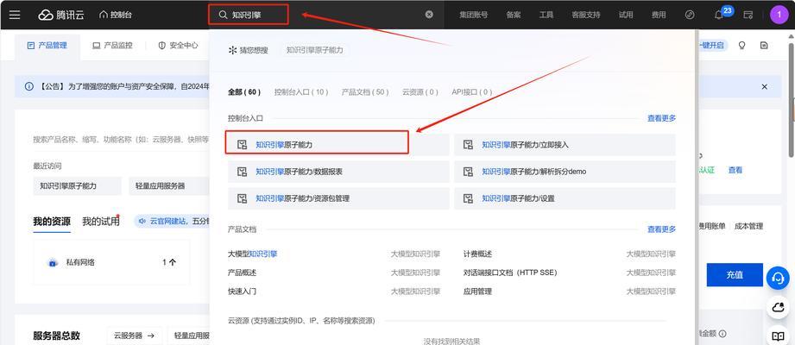Switch to the 安全中心 tab
This screenshot has width=795, height=345.
point(178,45)
